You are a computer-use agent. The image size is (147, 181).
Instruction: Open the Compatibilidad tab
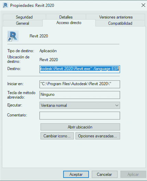coord(120,23)
